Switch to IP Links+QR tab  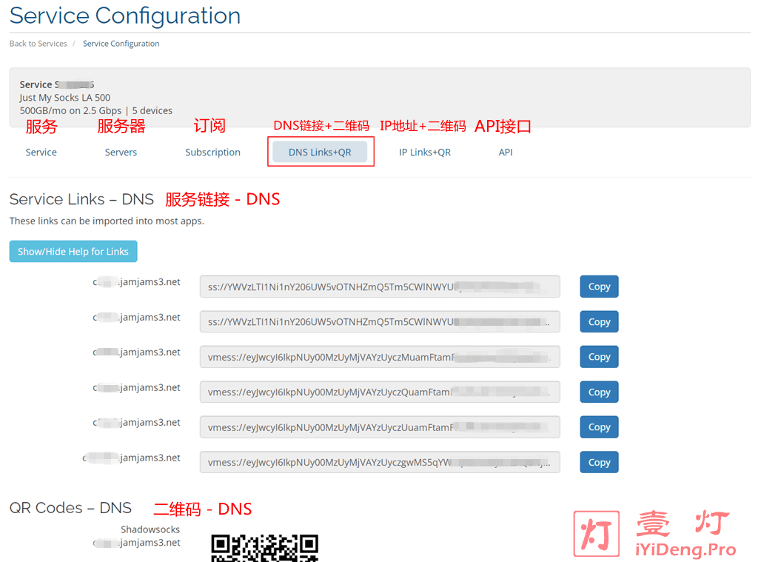coord(425,153)
